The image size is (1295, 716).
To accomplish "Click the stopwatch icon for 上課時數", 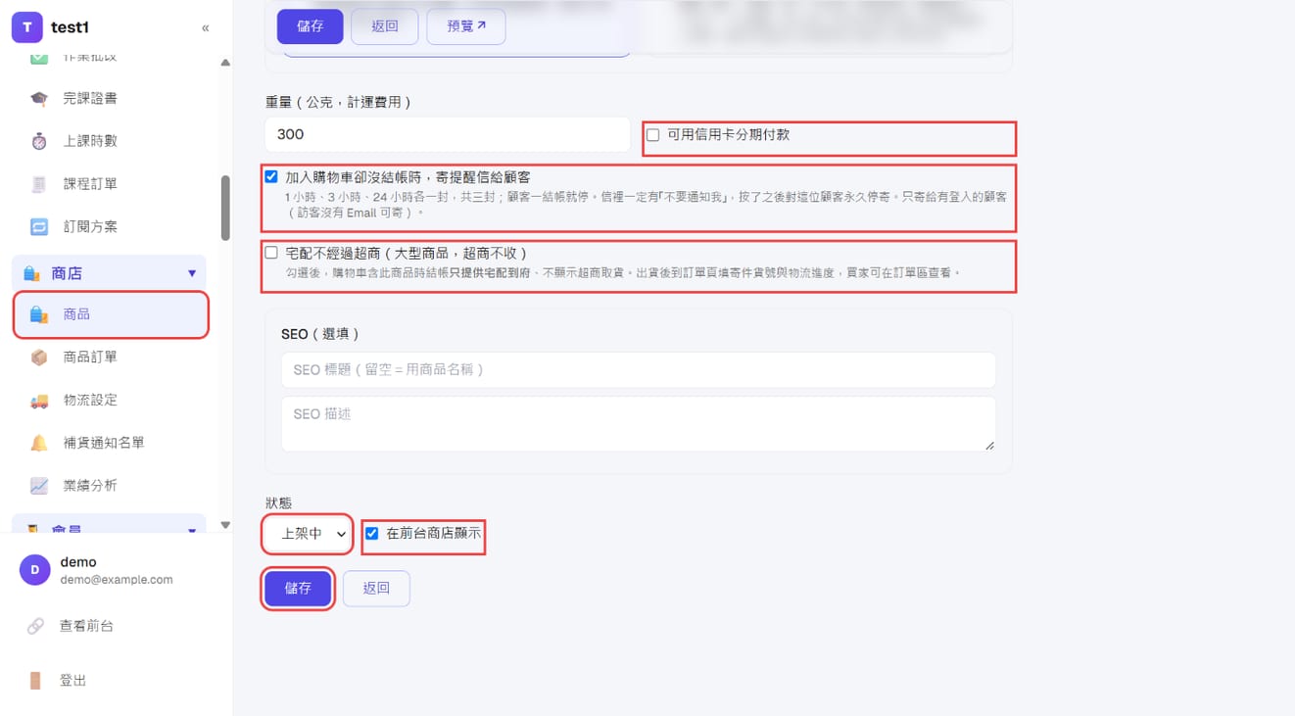I will coord(39,141).
